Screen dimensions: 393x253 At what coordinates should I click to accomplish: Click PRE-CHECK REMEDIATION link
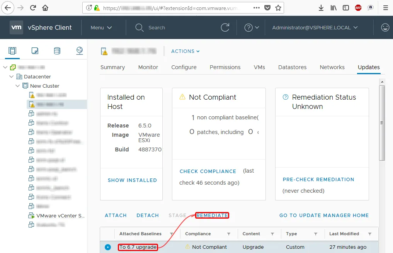[x=318, y=179]
